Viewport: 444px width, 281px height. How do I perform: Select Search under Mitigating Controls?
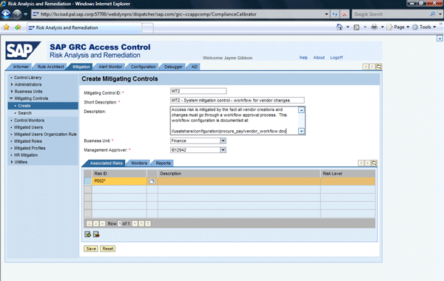point(25,113)
